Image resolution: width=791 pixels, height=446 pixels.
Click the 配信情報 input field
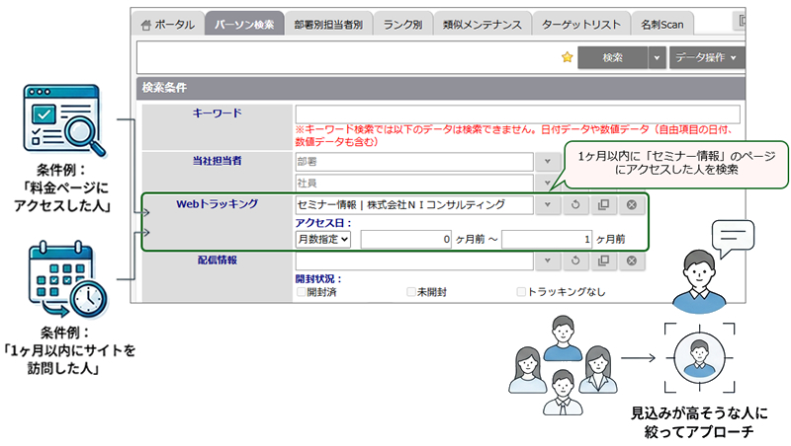[414, 260]
